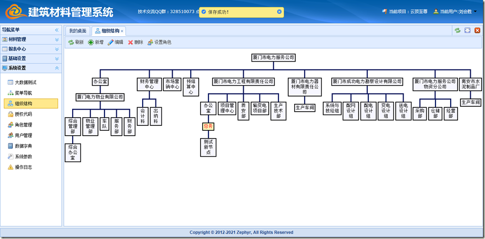Click the Set Role (设置角色) icon
Image resolution: width=485 pixels, height=239 pixels.
pos(150,43)
